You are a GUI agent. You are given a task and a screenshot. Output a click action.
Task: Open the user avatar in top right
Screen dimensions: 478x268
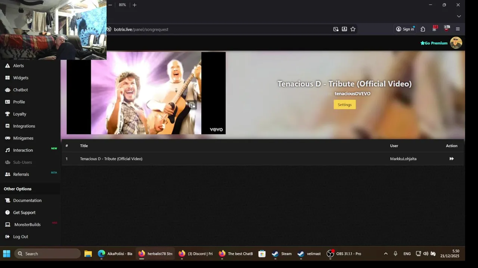point(456,43)
